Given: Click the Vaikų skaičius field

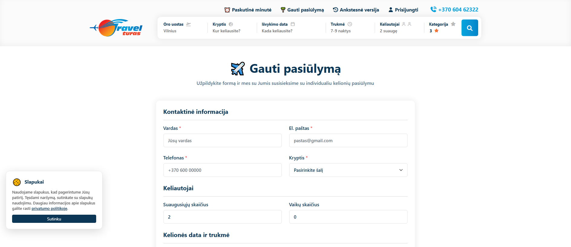Looking at the screenshot, I should click(348, 217).
